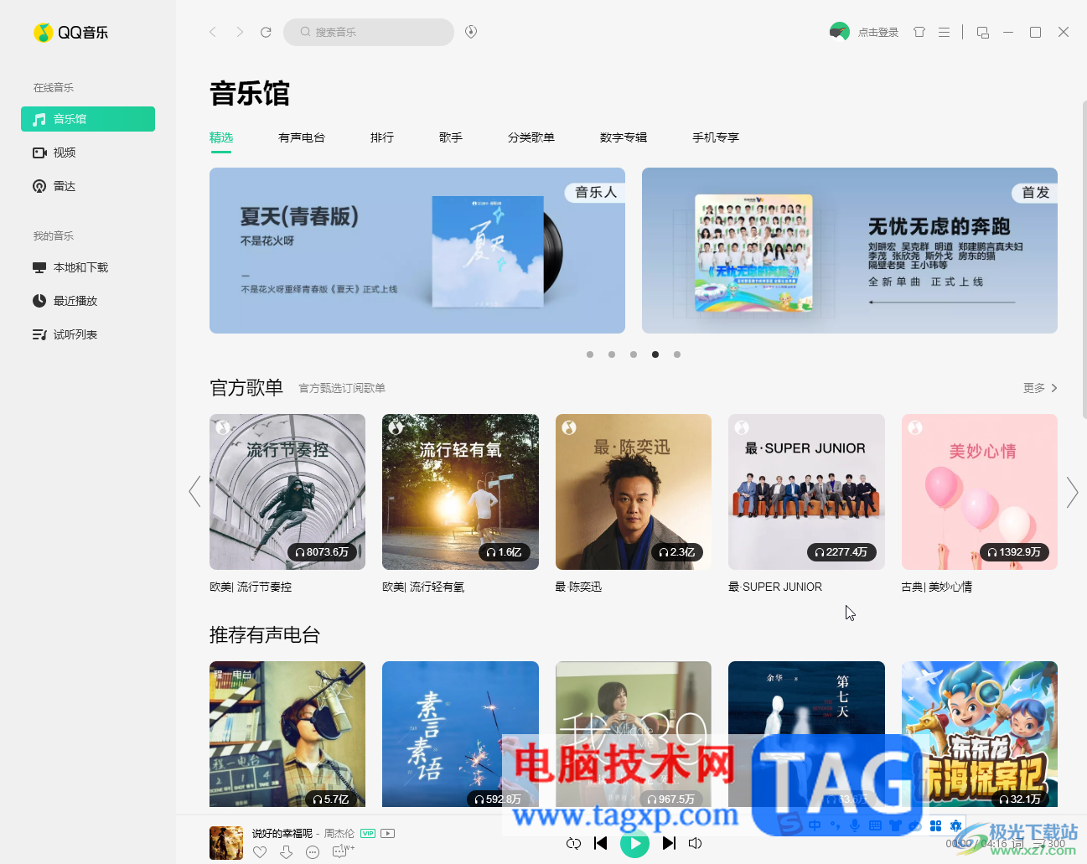Open 最近播放 in the sidebar
This screenshot has width=1087, height=864.
88,301
